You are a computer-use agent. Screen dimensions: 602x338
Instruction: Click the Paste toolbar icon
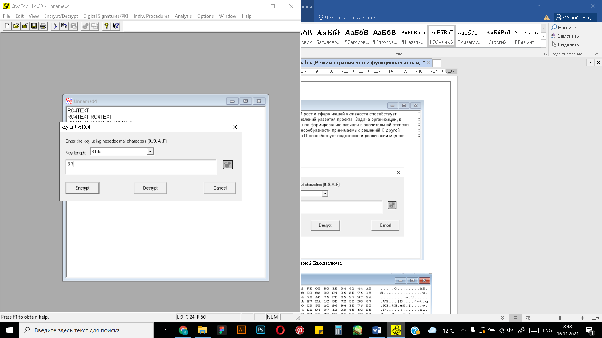point(73,26)
